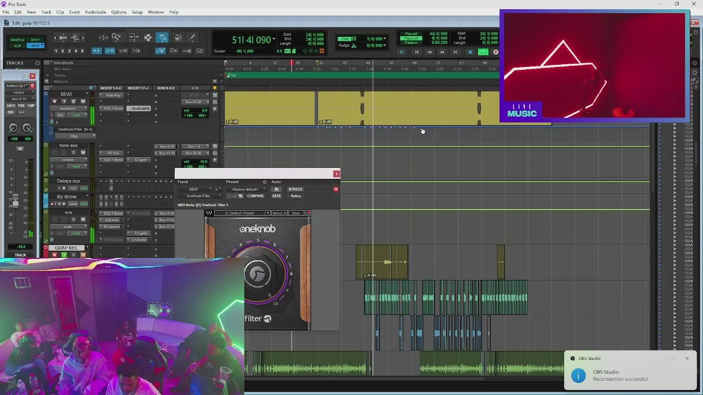Mute the BEAT track

click(x=83, y=101)
